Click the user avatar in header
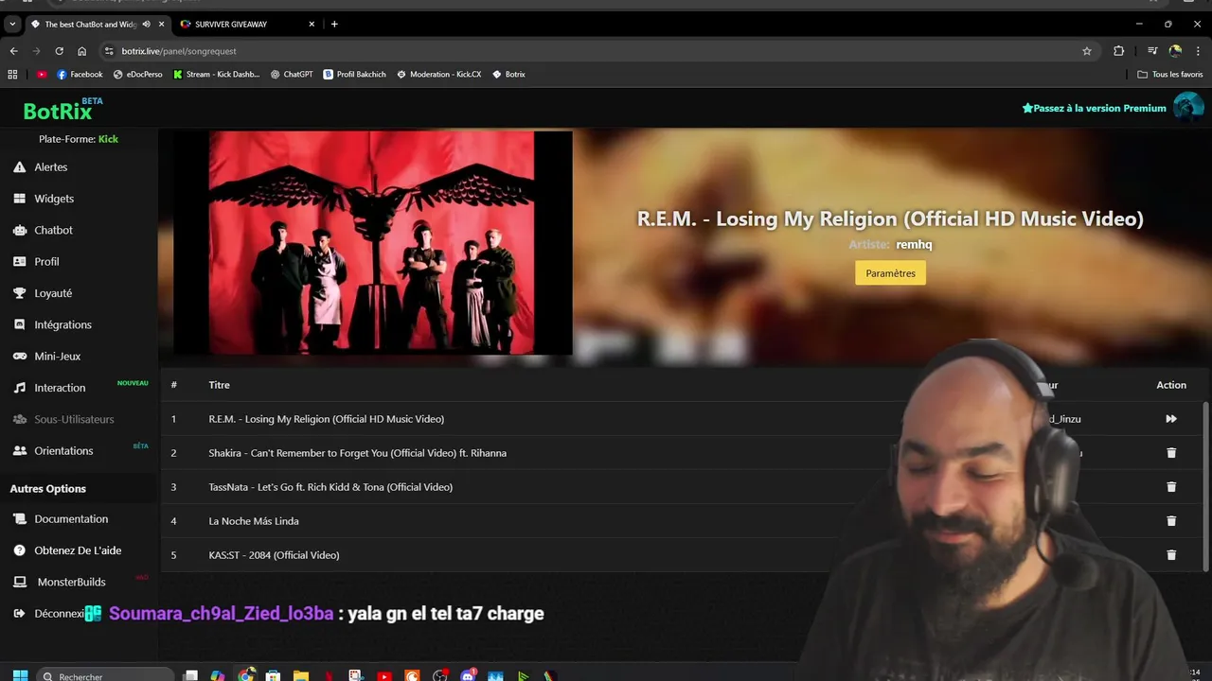 1188,108
